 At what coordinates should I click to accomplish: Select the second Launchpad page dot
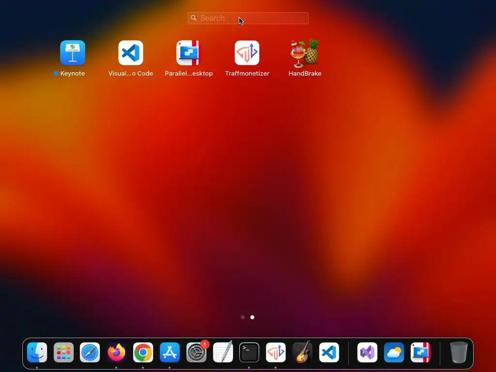click(252, 317)
